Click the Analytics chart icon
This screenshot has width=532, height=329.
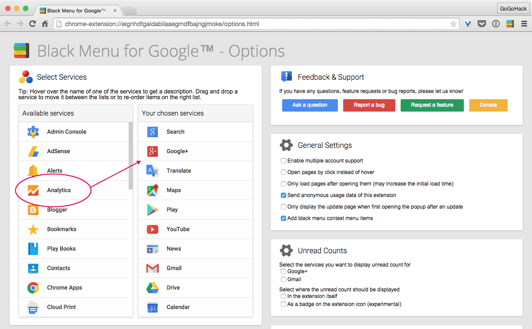click(33, 190)
